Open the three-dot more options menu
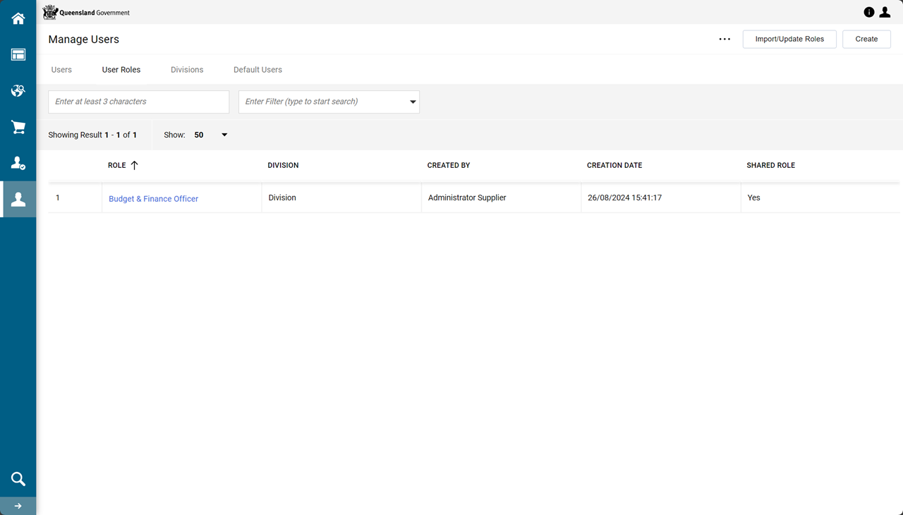The height and width of the screenshot is (515, 903). click(x=725, y=40)
